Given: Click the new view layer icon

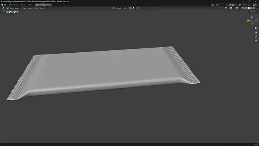Looking at the screenshot, I should (254, 5).
